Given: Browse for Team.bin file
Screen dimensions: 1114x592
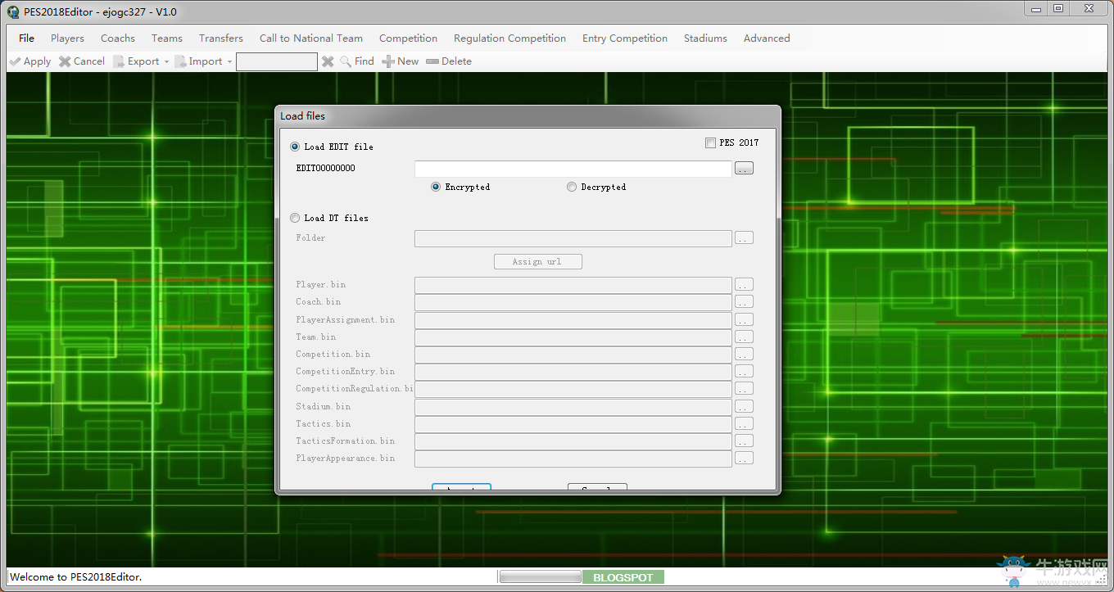Looking at the screenshot, I should click(744, 337).
